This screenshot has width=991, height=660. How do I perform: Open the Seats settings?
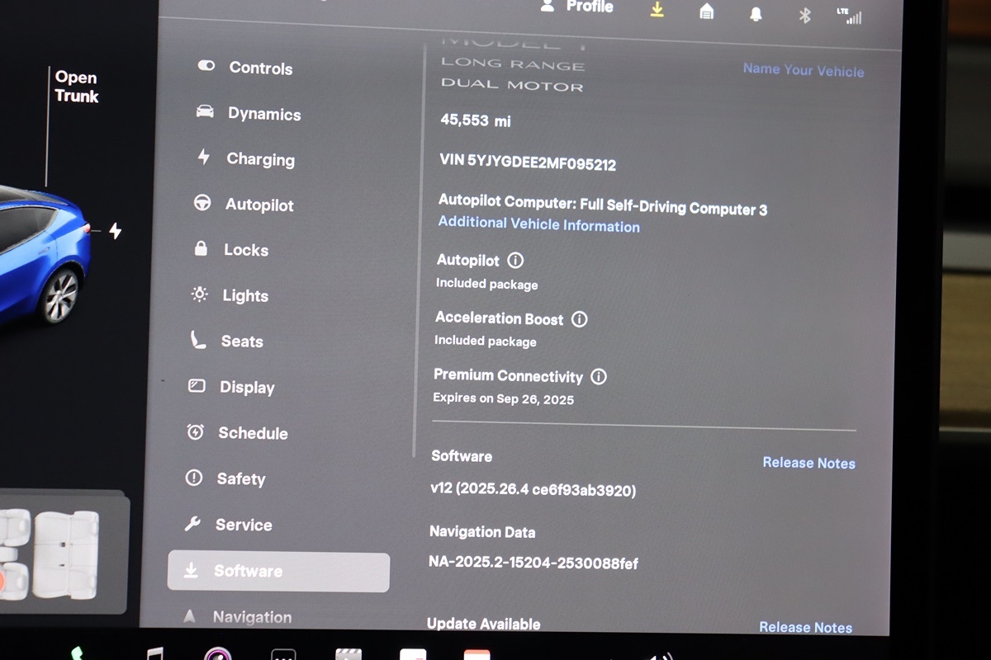pyautogui.click(x=227, y=341)
